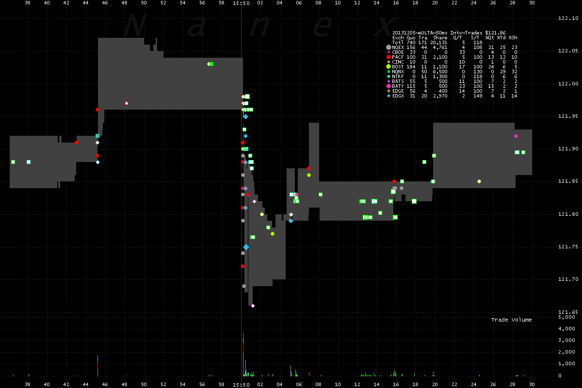Click the 'BATS' exchange name
This screenshot has height=388, width=582.
(398, 81)
